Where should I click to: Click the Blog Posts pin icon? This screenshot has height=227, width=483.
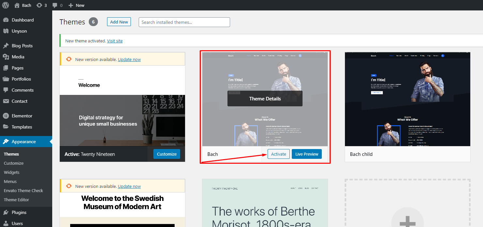[6, 46]
